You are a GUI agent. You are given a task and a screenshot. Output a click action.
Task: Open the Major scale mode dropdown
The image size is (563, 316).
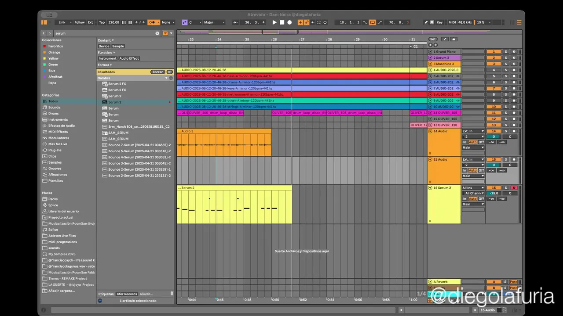click(214, 22)
